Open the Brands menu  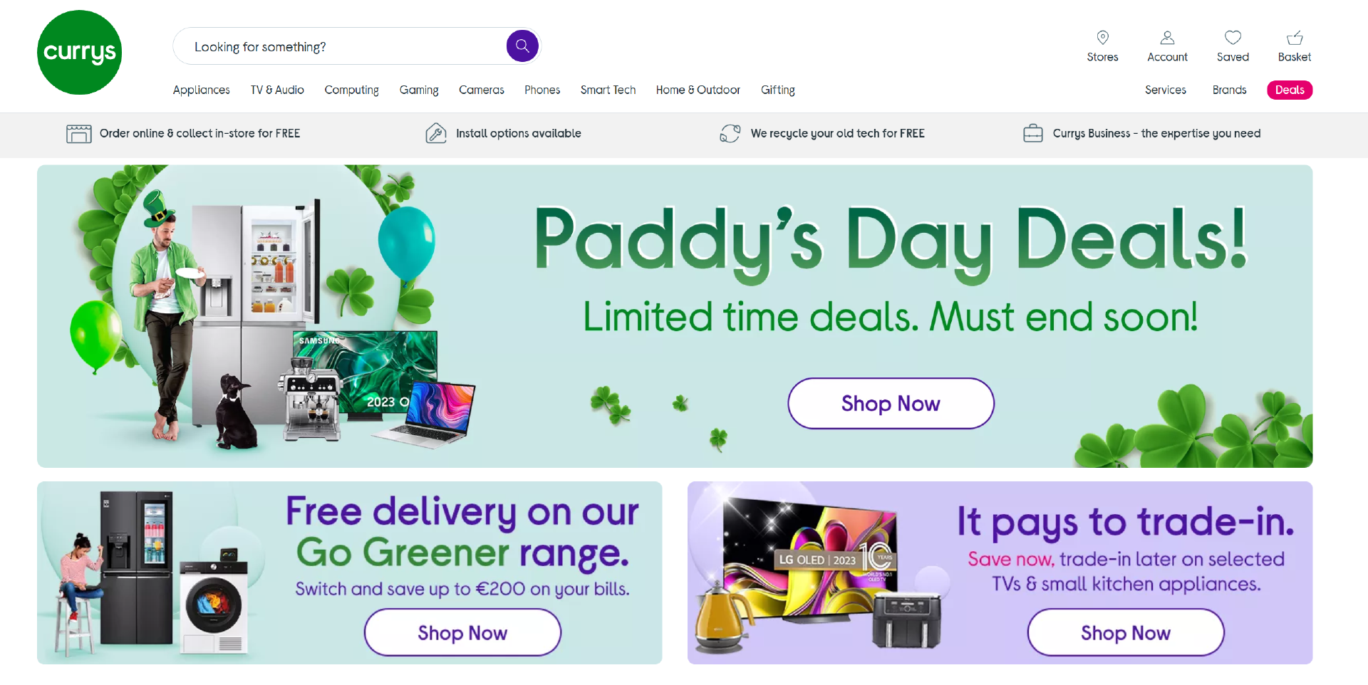click(1229, 90)
